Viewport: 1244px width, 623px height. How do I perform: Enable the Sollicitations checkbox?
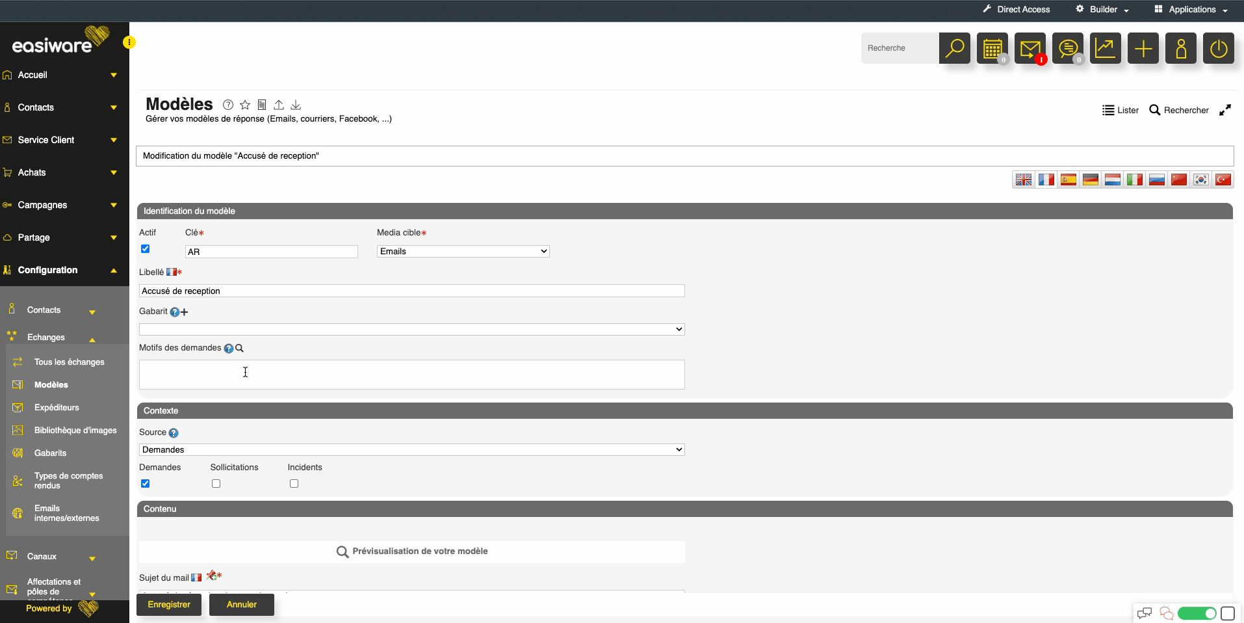(216, 484)
